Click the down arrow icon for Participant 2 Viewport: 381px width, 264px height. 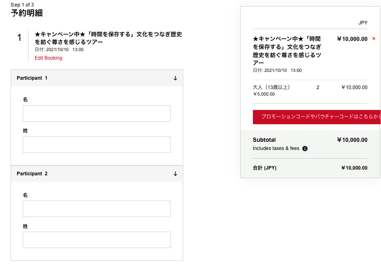tap(175, 174)
